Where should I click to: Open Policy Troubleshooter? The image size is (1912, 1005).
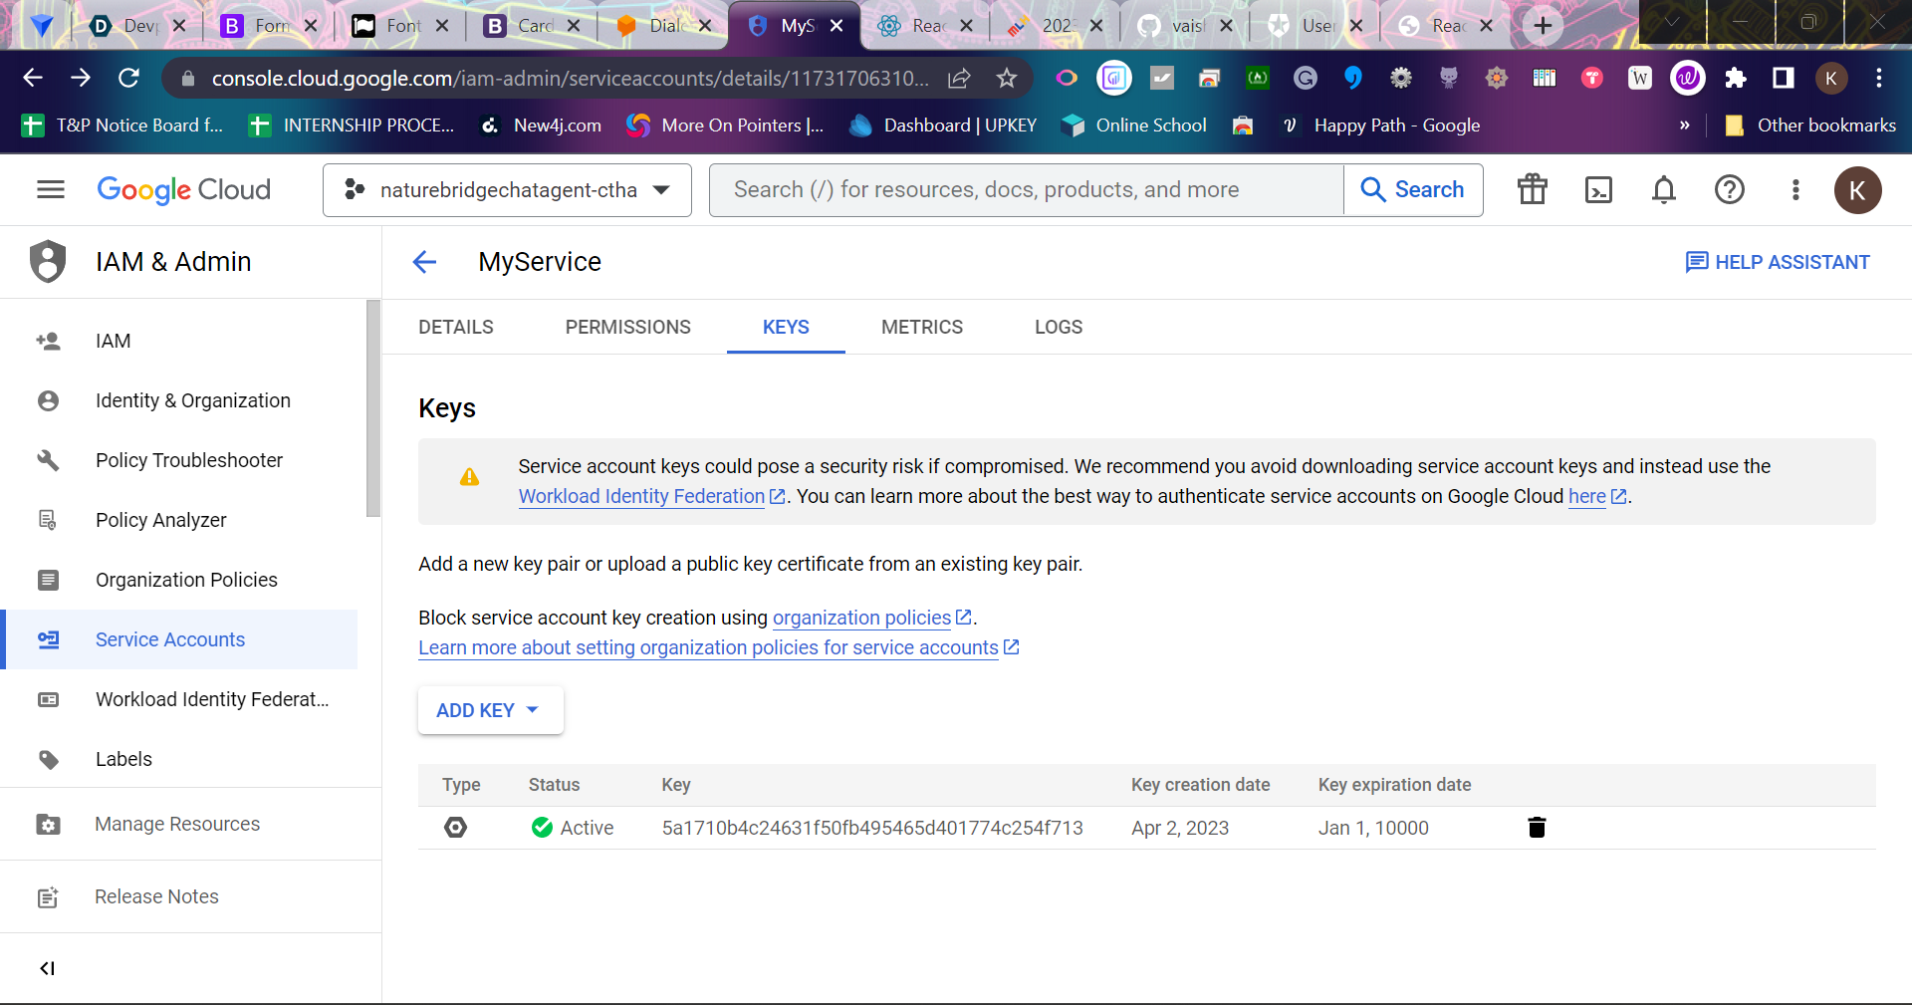[179, 460]
